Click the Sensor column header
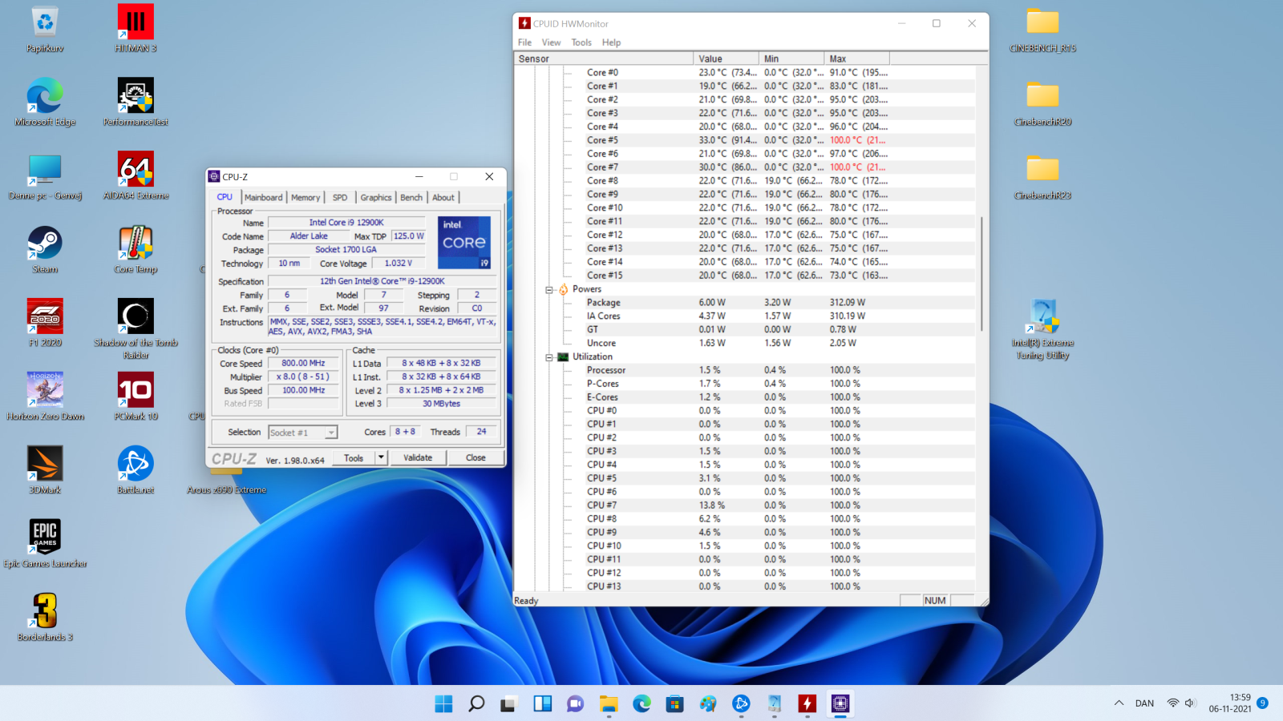The height and width of the screenshot is (721, 1283). 603,58
